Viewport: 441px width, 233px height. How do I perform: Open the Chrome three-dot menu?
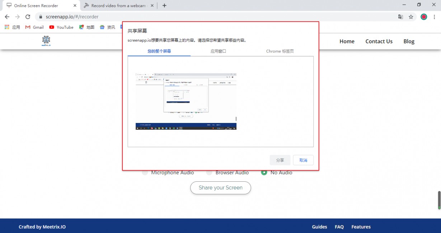(434, 17)
